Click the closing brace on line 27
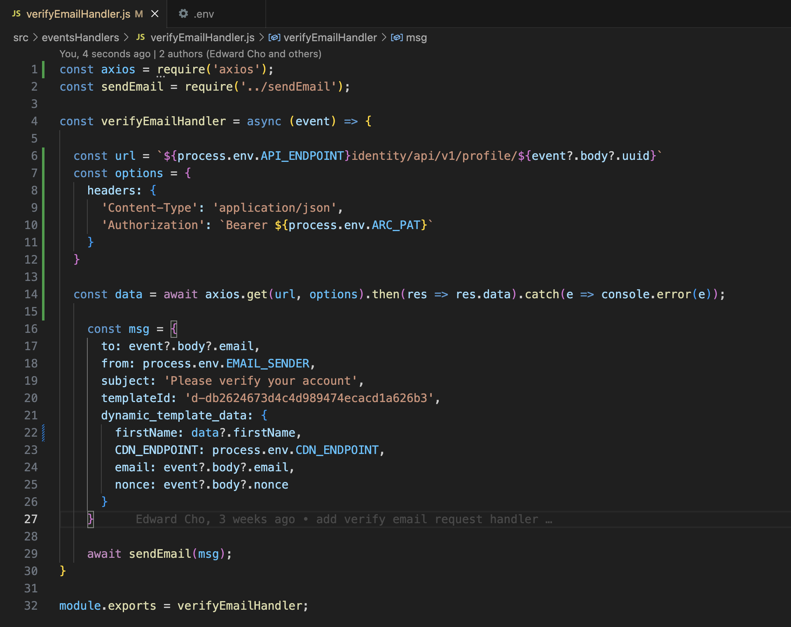 coord(90,519)
